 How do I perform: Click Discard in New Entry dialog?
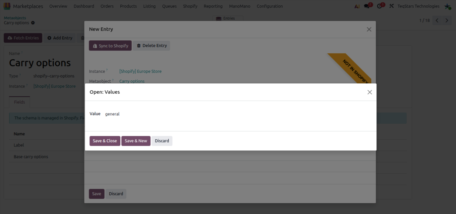(x=116, y=194)
